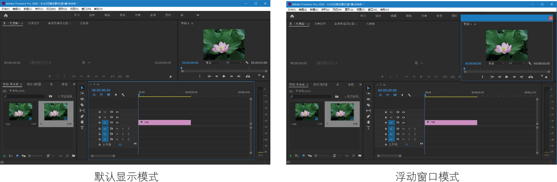
Task: Toggle A3 track target in default-mode window
Action: (105, 139)
